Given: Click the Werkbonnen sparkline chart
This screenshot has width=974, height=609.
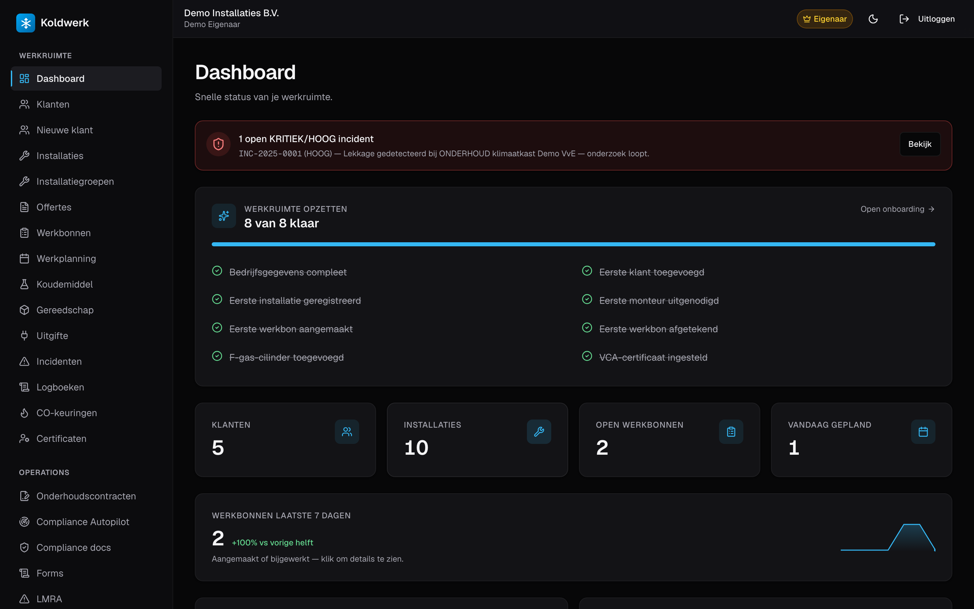Looking at the screenshot, I should pyautogui.click(x=887, y=537).
